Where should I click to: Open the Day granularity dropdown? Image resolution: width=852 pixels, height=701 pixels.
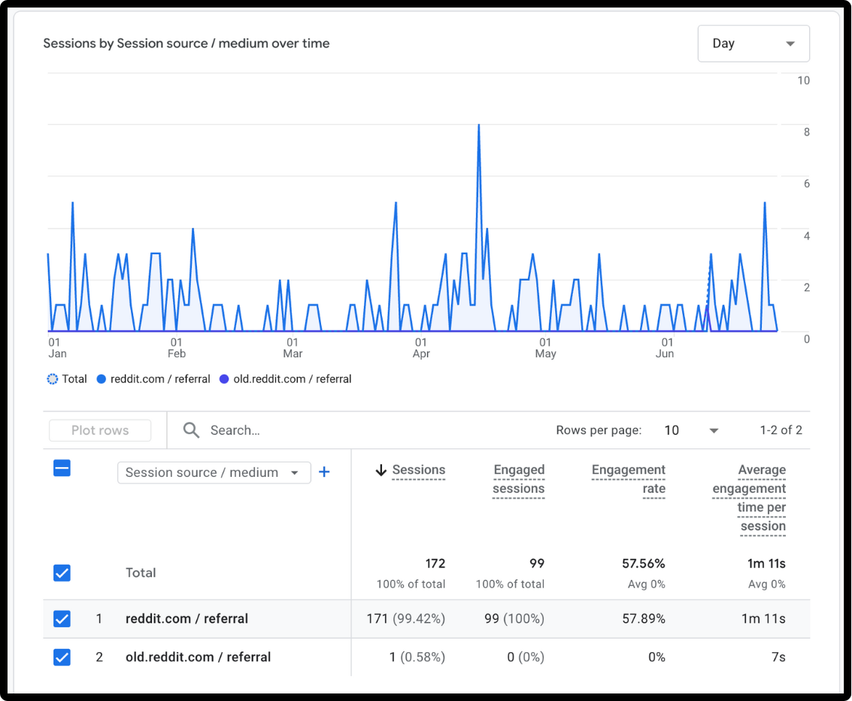point(753,44)
